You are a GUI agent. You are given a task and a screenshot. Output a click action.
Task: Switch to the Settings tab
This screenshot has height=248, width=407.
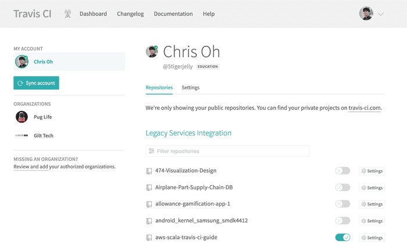tap(191, 88)
